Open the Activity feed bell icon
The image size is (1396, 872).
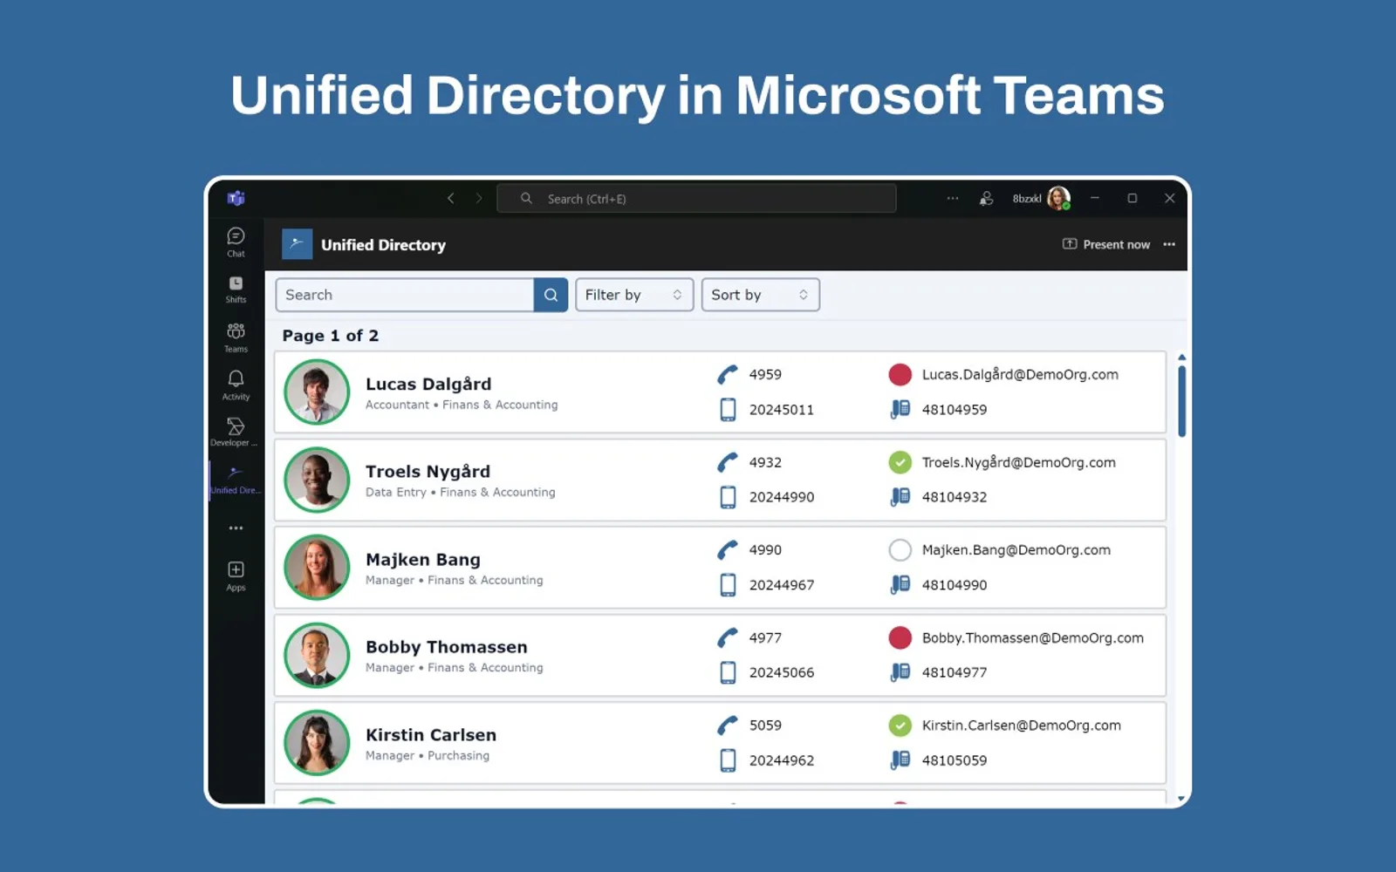point(236,385)
